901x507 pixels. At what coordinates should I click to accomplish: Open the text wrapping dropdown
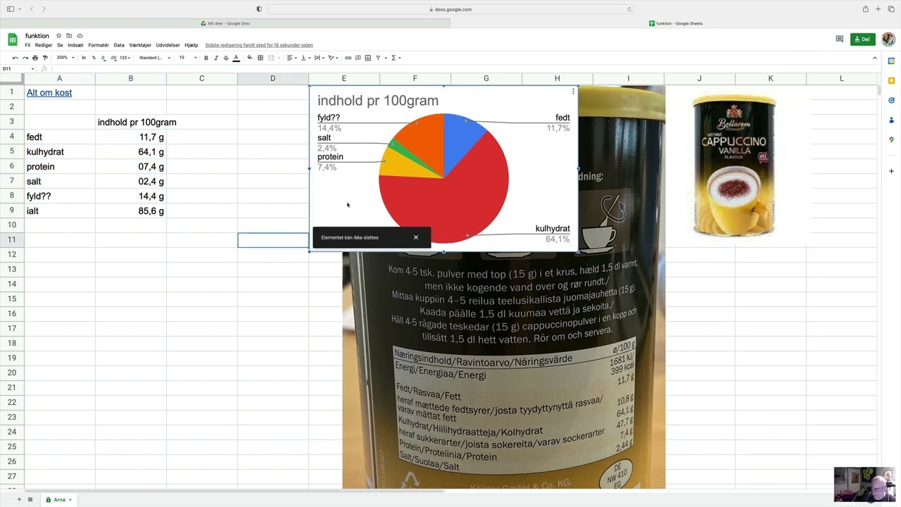click(x=319, y=58)
